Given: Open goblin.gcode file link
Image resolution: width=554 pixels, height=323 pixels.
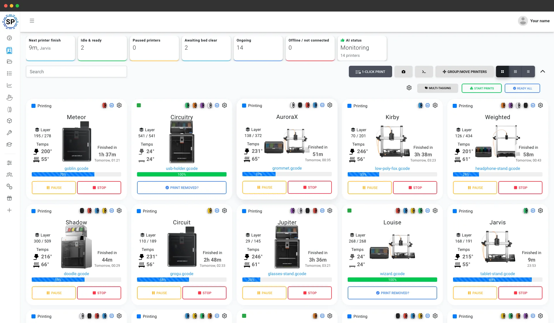Looking at the screenshot, I should 76,168.
